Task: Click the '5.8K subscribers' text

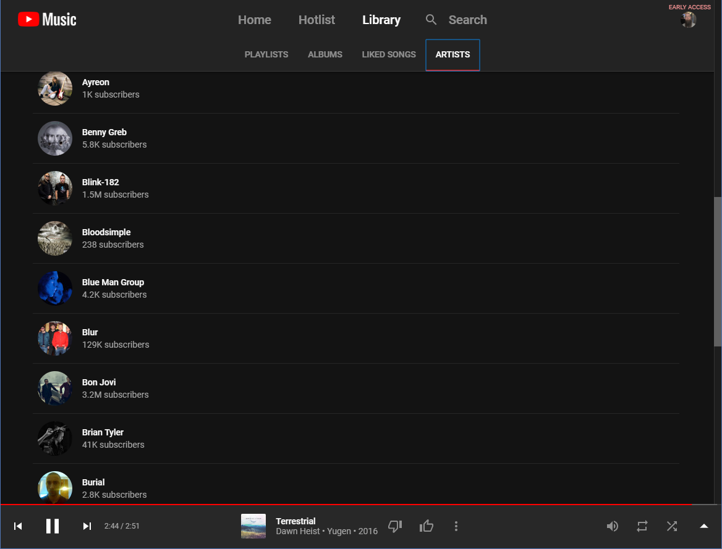Action: [114, 145]
